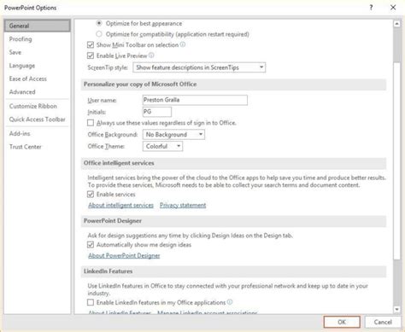Open Customize Ribbon settings
Viewport: 405px width, 332px height.
click(33, 106)
